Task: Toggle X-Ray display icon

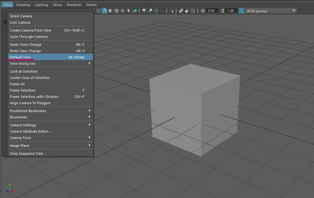Action: (x=181, y=11)
